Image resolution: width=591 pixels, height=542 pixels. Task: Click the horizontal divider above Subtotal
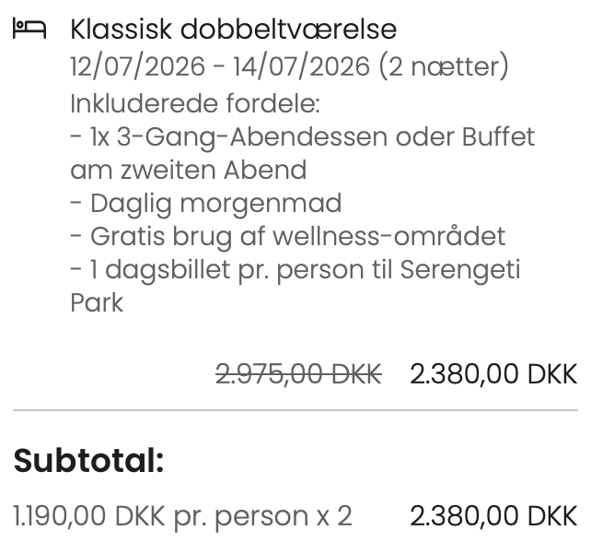(x=295, y=409)
